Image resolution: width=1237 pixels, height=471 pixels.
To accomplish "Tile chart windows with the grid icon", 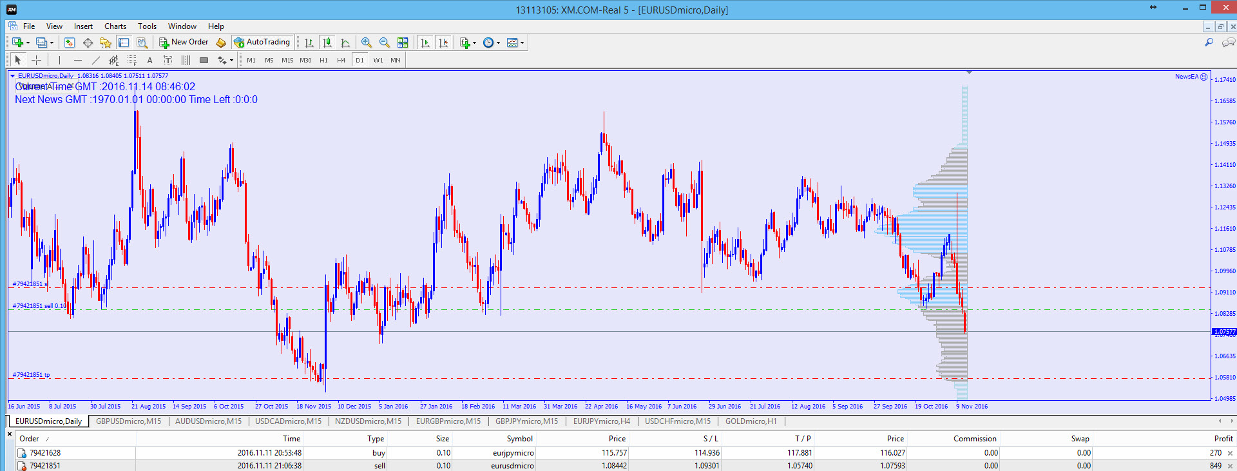I will 403,43.
